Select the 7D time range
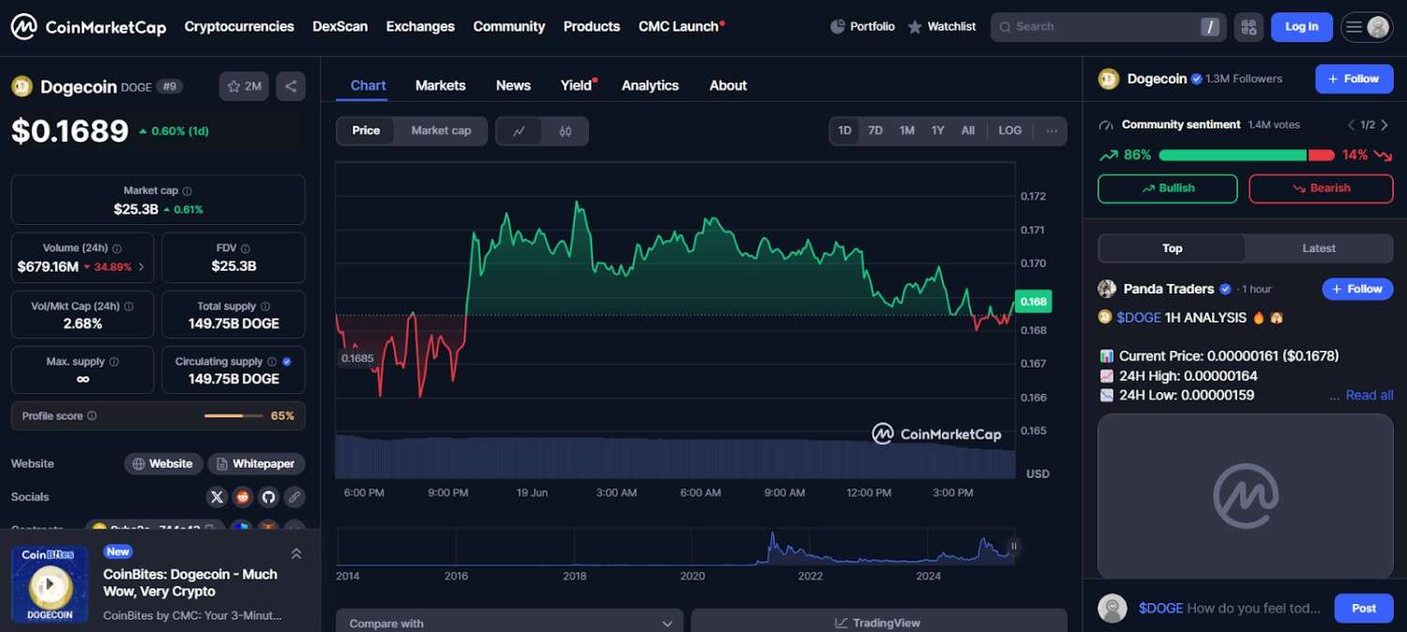This screenshot has height=632, width=1407. (x=875, y=131)
